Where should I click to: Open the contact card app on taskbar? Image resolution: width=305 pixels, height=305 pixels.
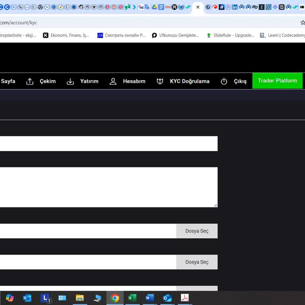[62, 298]
